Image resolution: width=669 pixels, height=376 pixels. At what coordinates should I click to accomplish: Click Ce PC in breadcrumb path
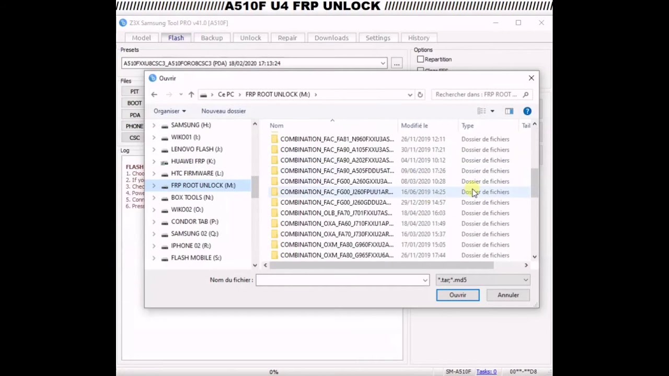coord(226,95)
